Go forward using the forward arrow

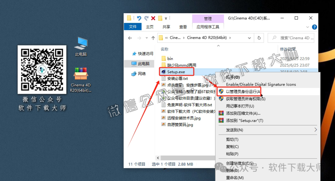pos(139,38)
